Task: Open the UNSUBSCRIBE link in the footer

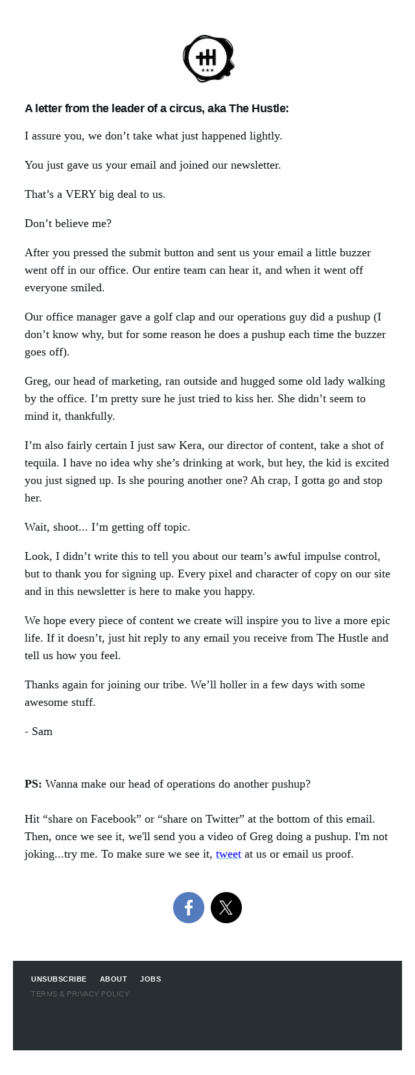Action: pyautogui.click(x=59, y=980)
